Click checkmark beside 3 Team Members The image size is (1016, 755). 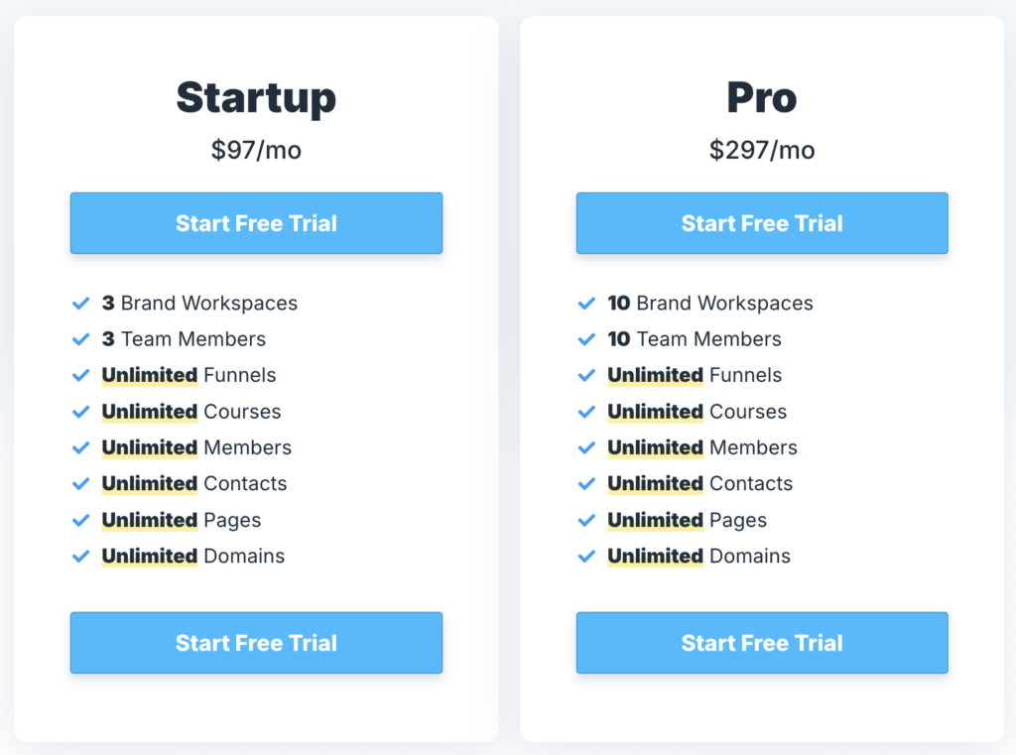tap(81, 339)
